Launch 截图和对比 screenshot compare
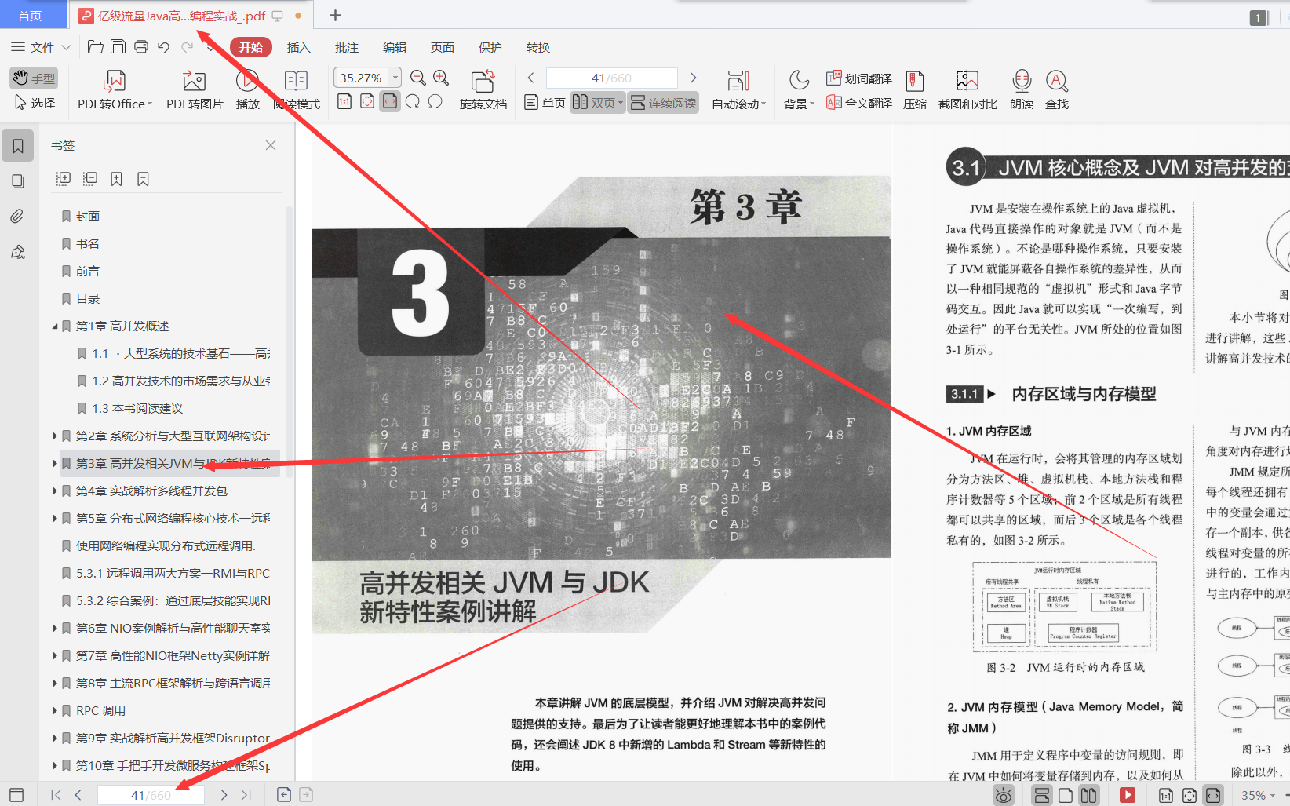The height and width of the screenshot is (806, 1290). coord(967,89)
